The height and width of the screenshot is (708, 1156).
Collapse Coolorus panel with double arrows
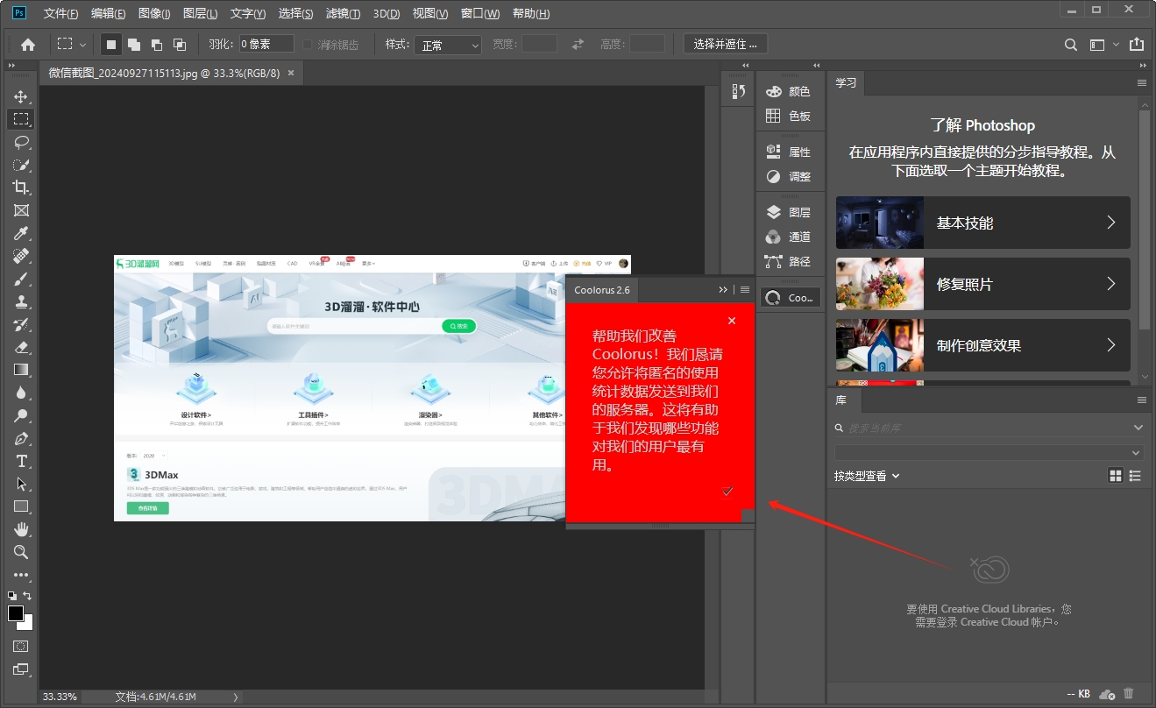pyautogui.click(x=723, y=289)
